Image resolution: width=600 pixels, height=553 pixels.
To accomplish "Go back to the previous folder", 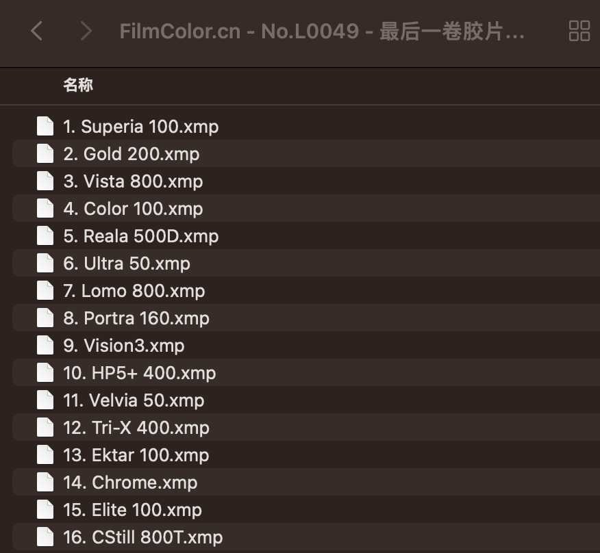I will (x=37, y=31).
